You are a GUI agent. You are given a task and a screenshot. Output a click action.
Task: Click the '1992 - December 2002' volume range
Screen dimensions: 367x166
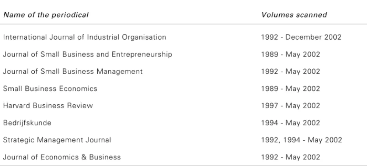[x=301, y=37]
